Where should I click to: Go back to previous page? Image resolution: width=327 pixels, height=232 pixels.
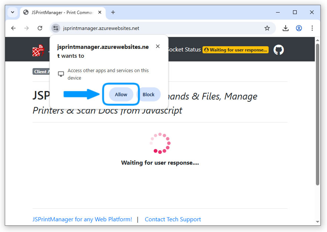[x=13, y=28]
